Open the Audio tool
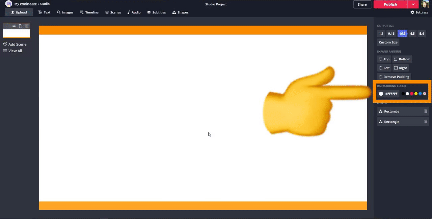Image resolution: width=432 pixels, height=219 pixels. pyautogui.click(x=134, y=12)
